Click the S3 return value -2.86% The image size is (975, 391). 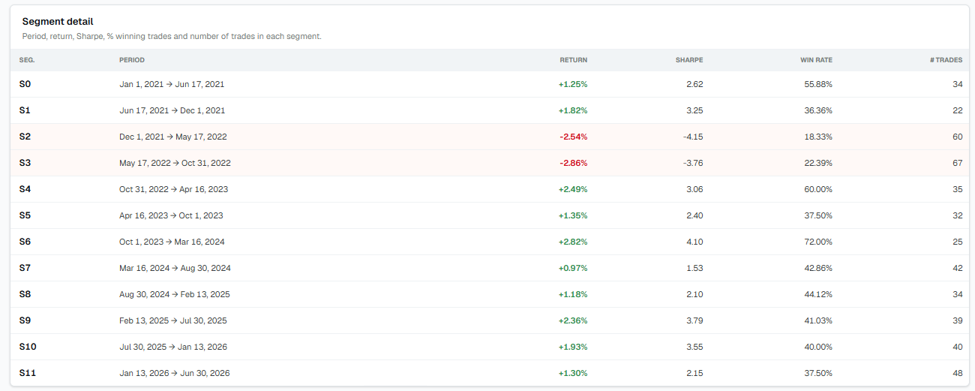coord(573,163)
